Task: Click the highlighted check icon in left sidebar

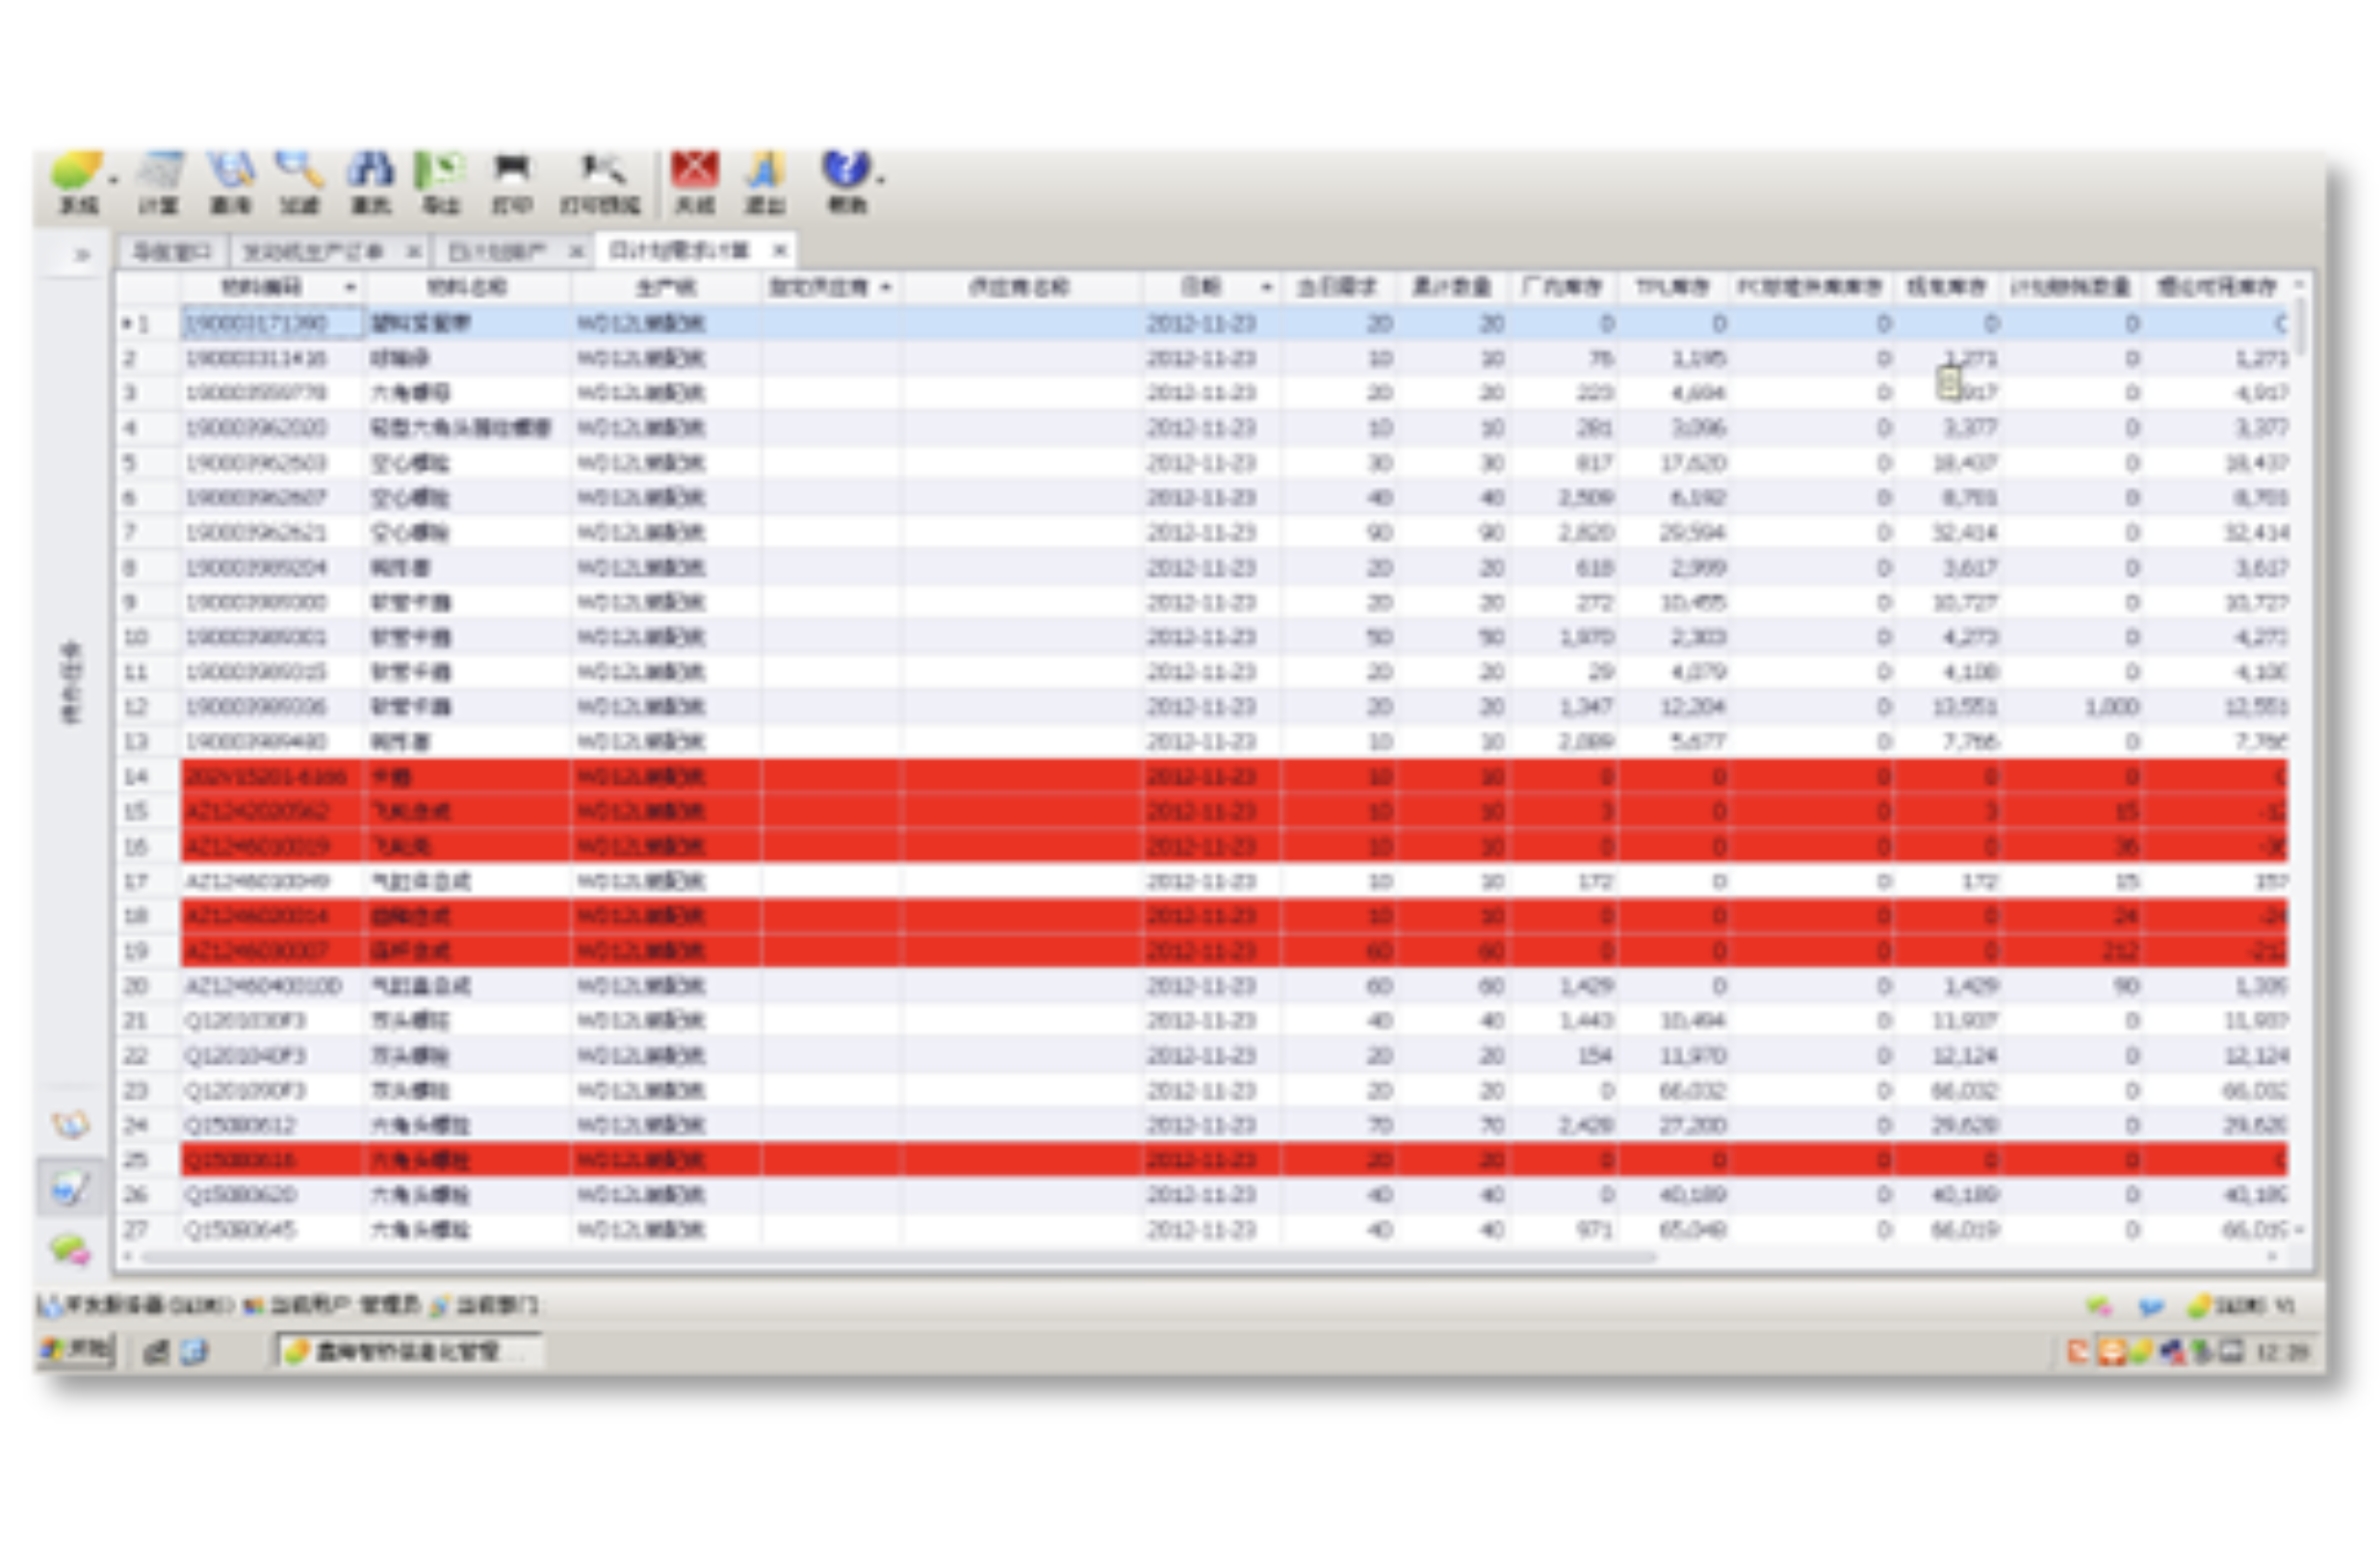Action: 70,1188
